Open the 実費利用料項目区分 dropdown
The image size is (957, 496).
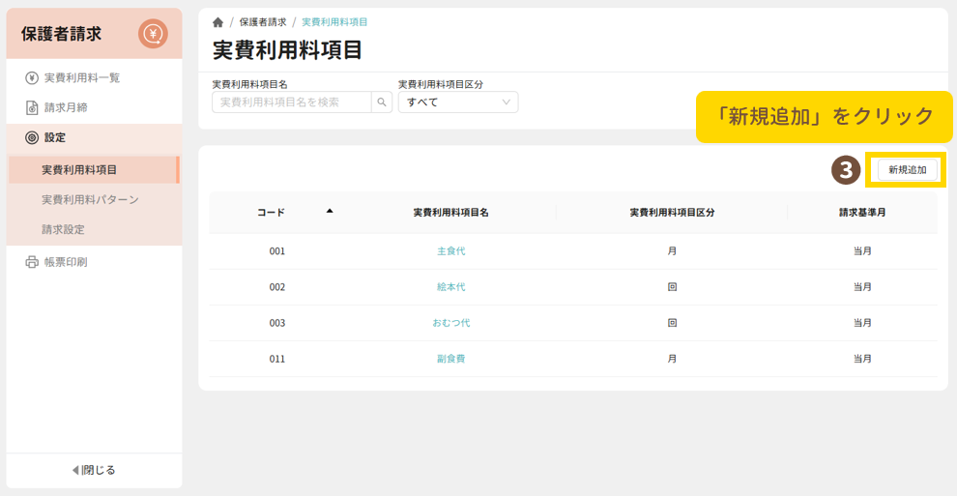point(458,102)
